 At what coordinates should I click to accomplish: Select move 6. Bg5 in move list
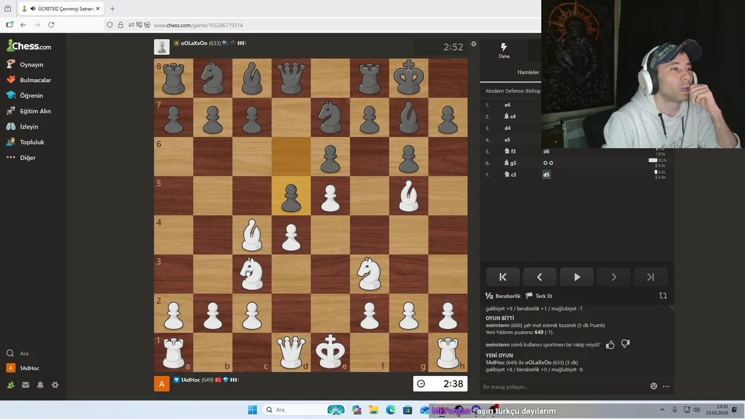point(510,163)
